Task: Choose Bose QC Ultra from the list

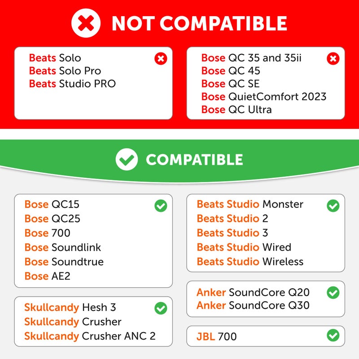Action: 236,109
